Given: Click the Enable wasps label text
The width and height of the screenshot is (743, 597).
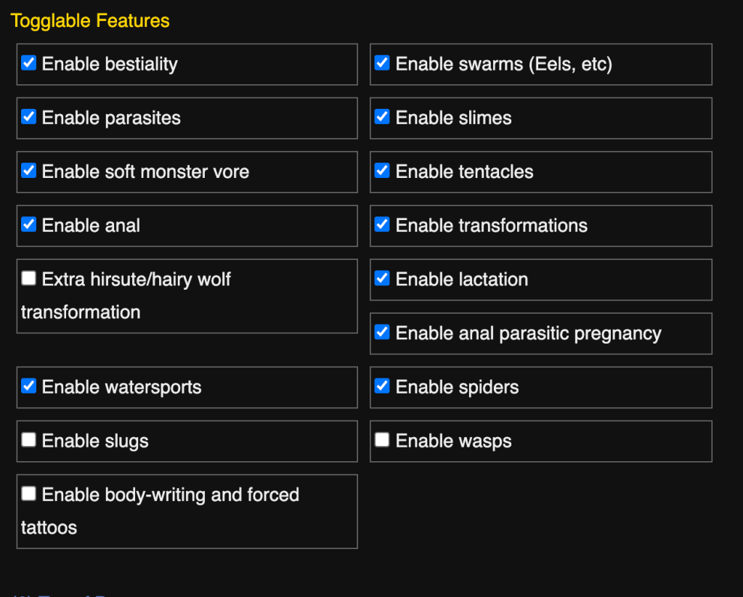Looking at the screenshot, I should pyautogui.click(x=453, y=441).
